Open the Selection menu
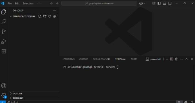The image size is (195, 103). [28, 3]
